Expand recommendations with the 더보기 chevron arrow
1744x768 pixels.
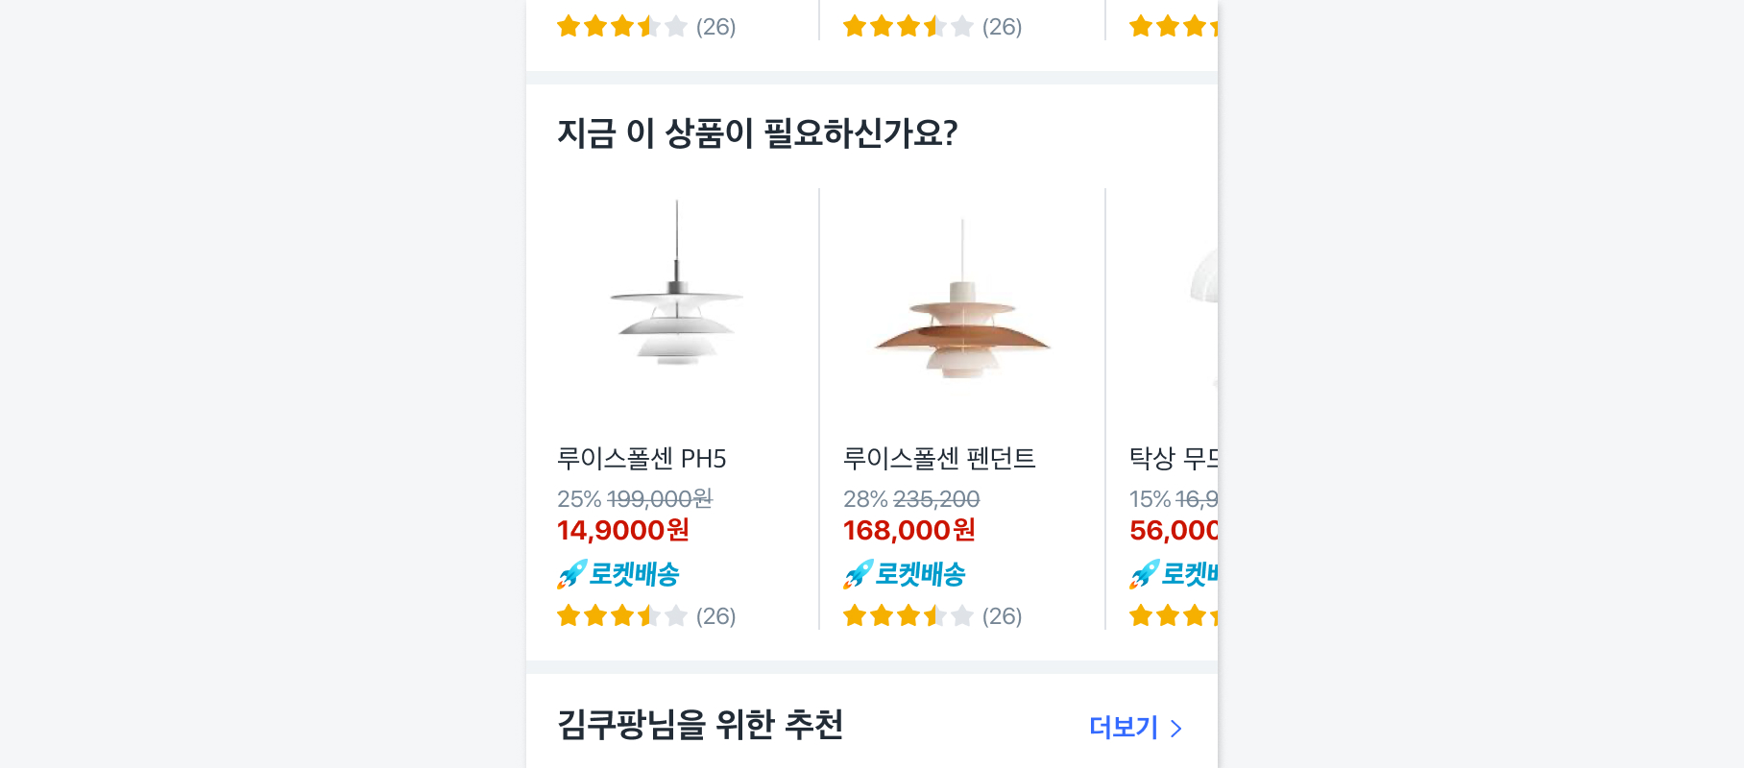(1176, 729)
